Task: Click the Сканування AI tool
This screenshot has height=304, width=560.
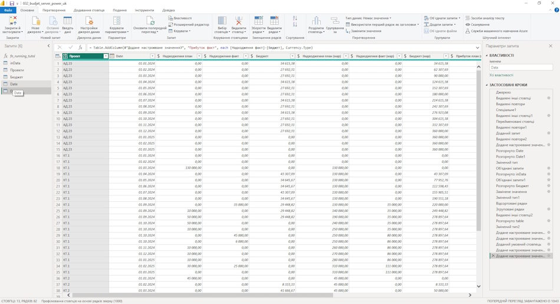Action: (x=477, y=25)
